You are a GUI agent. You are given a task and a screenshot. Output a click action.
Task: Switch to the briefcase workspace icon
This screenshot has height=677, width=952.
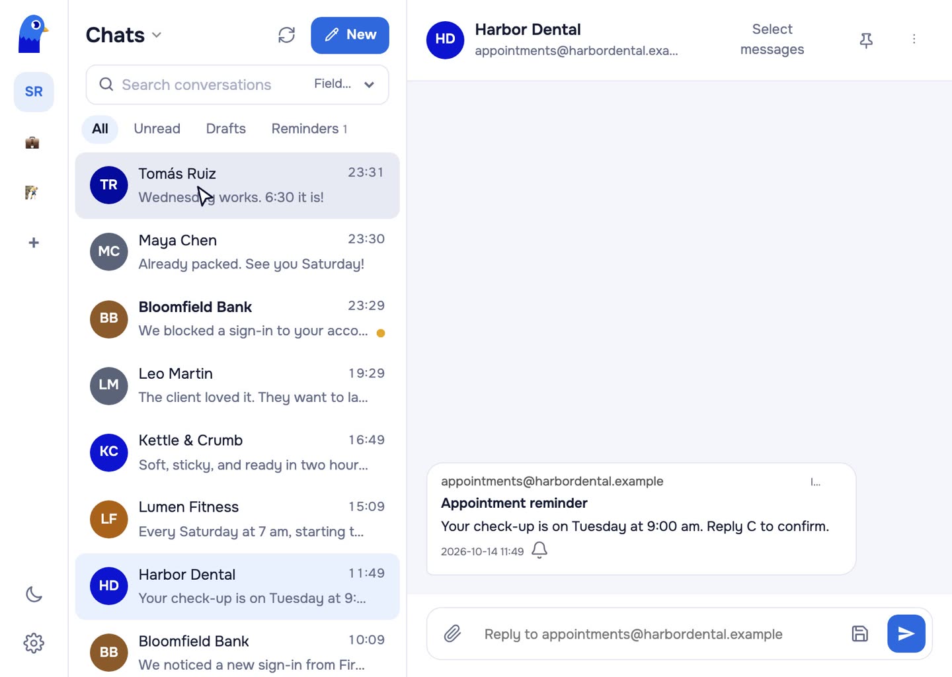[x=32, y=142]
